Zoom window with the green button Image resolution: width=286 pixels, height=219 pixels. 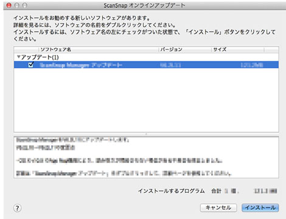25,5
